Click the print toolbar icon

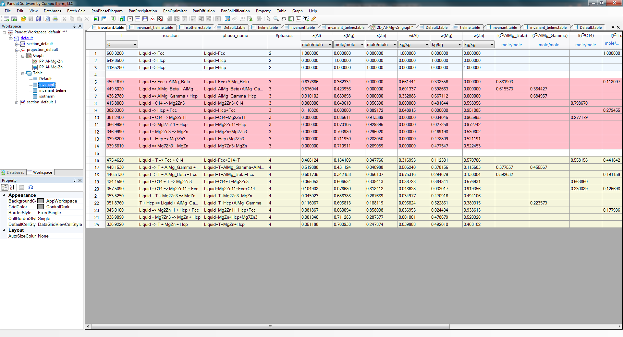click(55, 19)
